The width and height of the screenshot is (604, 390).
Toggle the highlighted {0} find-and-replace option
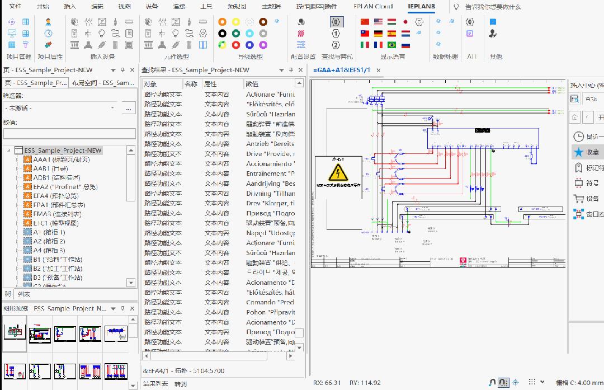coord(336,22)
